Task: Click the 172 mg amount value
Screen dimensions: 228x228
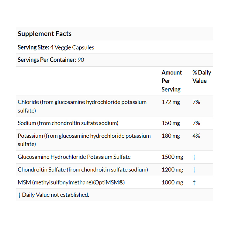Action: pyautogui.click(x=171, y=102)
